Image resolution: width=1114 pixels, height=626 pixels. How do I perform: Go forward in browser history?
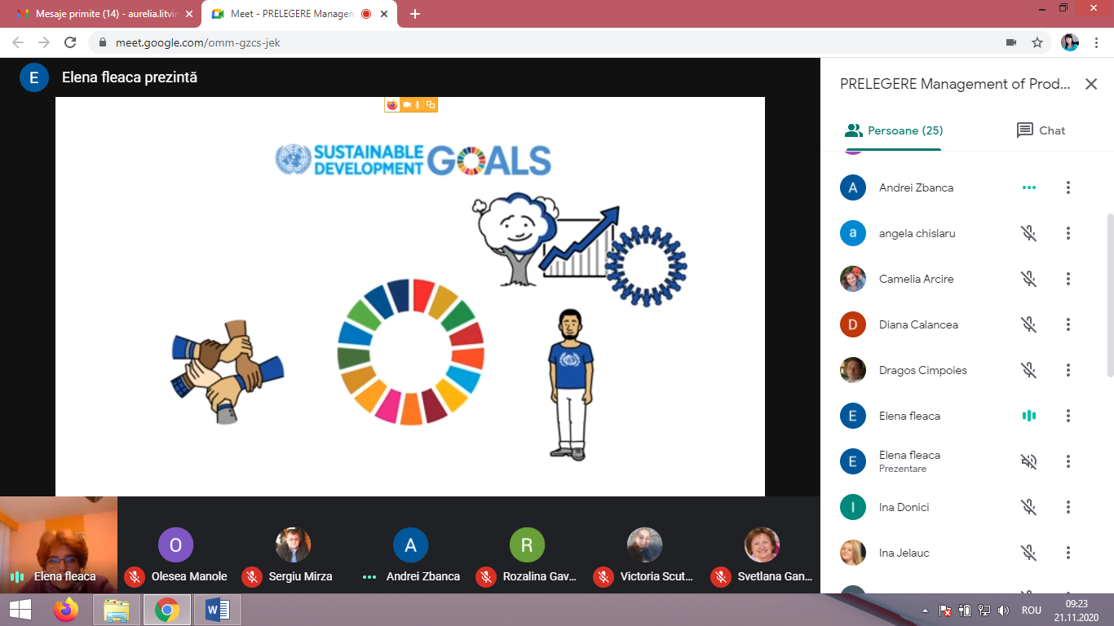pyautogui.click(x=44, y=42)
